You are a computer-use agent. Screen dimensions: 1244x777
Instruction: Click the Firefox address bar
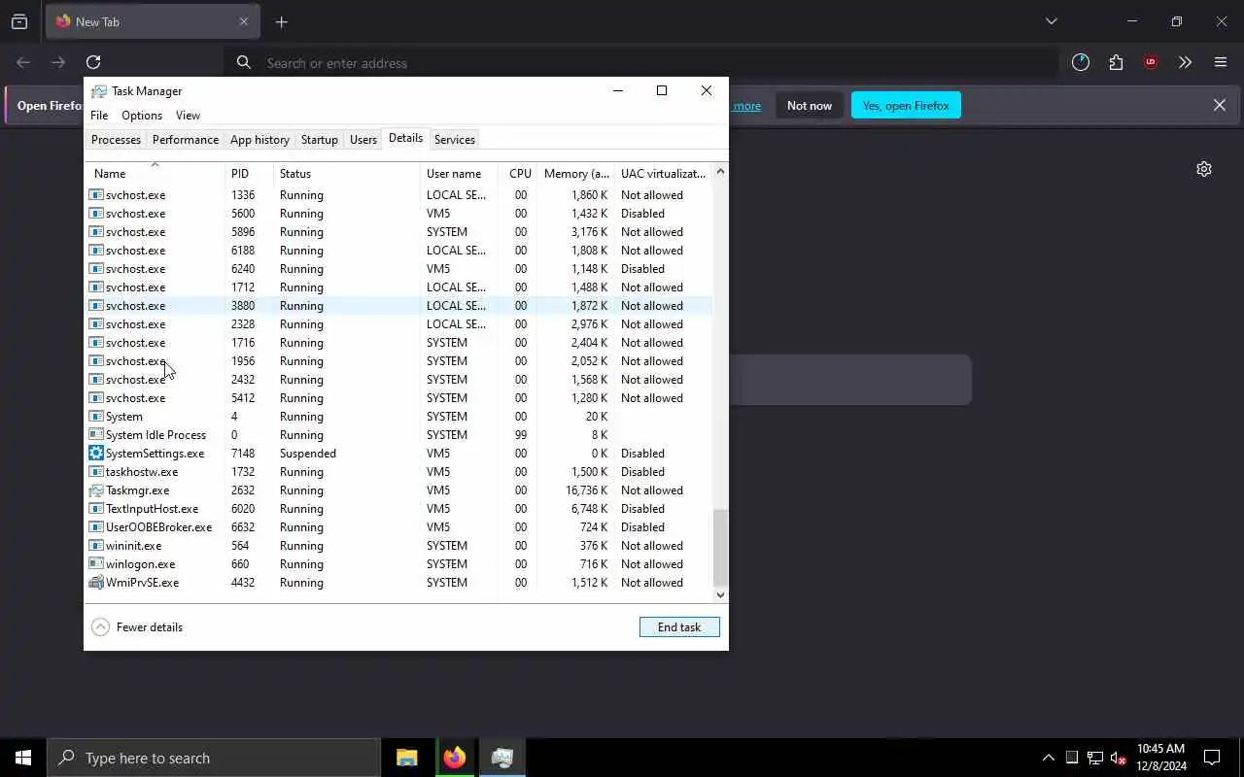(x=641, y=62)
